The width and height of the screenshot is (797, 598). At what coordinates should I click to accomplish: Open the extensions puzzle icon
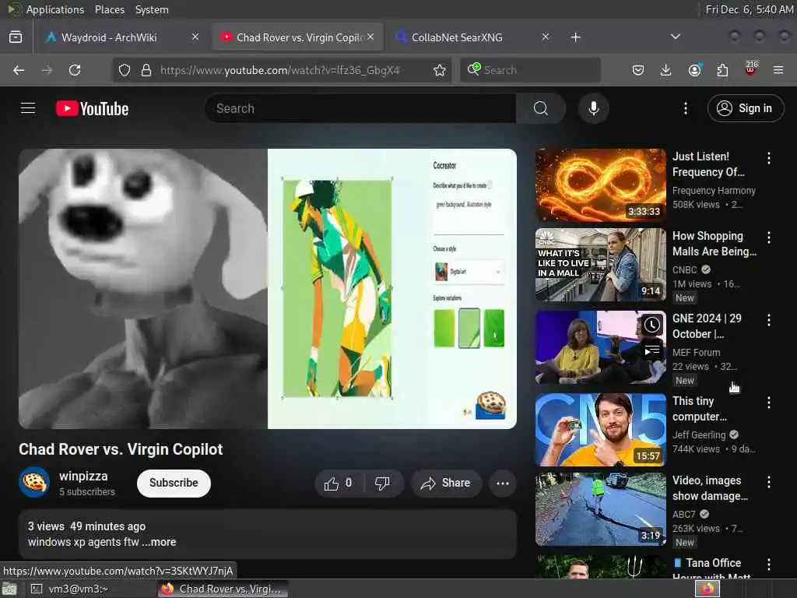coord(722,70)
